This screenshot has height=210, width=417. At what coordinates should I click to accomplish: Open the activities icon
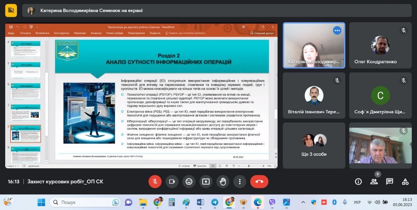pyautogui.click(x=405, y=182)
